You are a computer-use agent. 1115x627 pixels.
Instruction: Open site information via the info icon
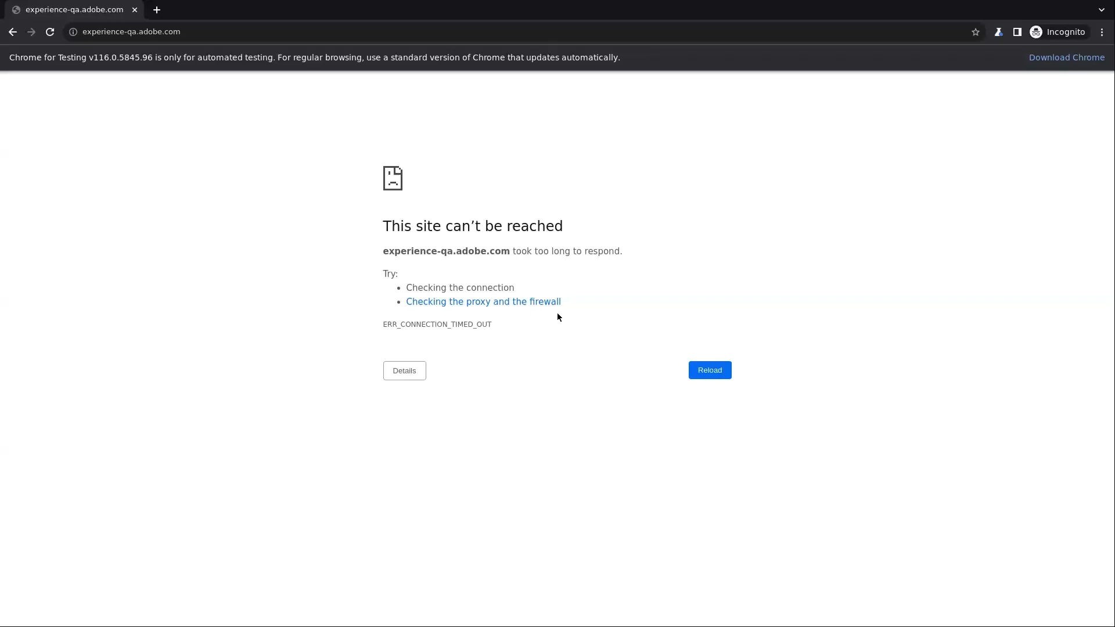[73, 32]
